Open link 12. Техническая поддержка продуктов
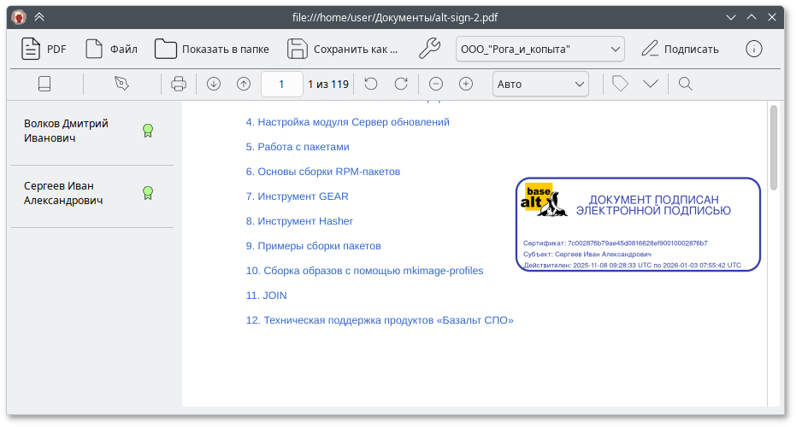The image size is (796, 427). point(380,320)
